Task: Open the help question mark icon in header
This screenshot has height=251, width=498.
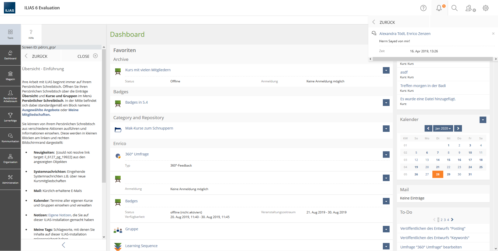Action: 423,8
